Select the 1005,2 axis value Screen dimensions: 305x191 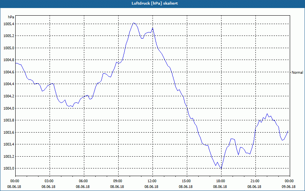tap(9, 36)
